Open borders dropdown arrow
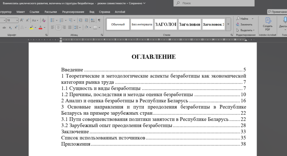The height and width of the screenshot is (156, 287). click(x=99, y=28)
